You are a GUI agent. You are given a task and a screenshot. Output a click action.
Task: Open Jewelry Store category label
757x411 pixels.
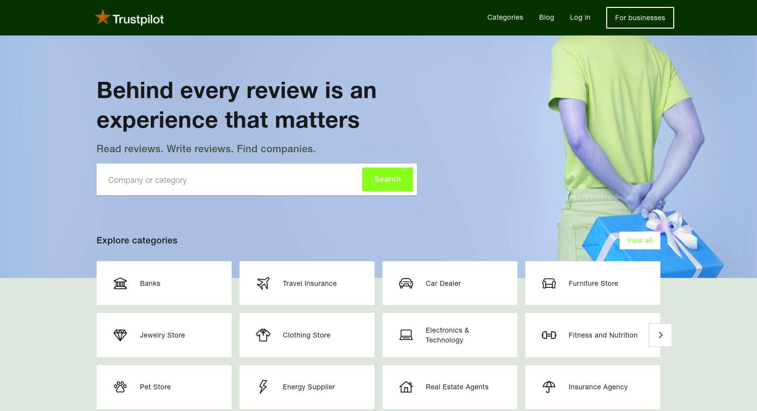tap(162, 335)
